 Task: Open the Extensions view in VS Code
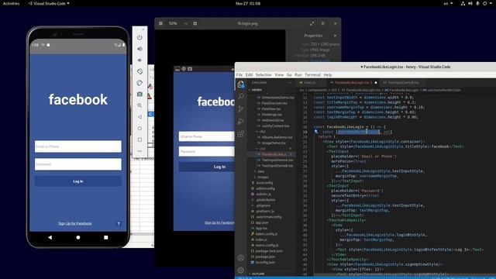click(241, 134)
